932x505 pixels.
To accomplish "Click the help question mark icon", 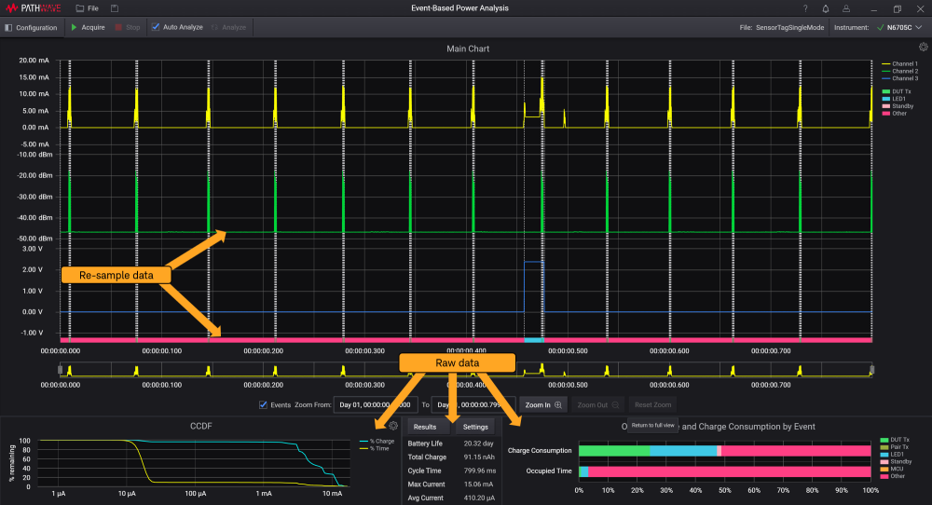I will (x=805, y=8).
